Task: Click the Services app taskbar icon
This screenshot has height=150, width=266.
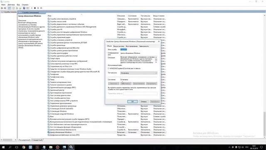Action: pos(71,147)
